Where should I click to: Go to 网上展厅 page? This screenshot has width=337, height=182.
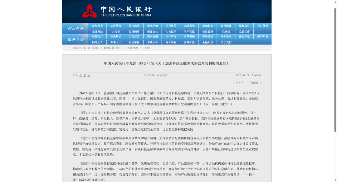[226, 37]
